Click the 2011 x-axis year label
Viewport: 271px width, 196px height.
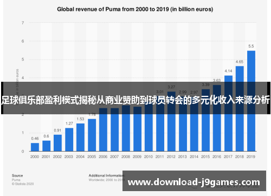click(160, 156)
